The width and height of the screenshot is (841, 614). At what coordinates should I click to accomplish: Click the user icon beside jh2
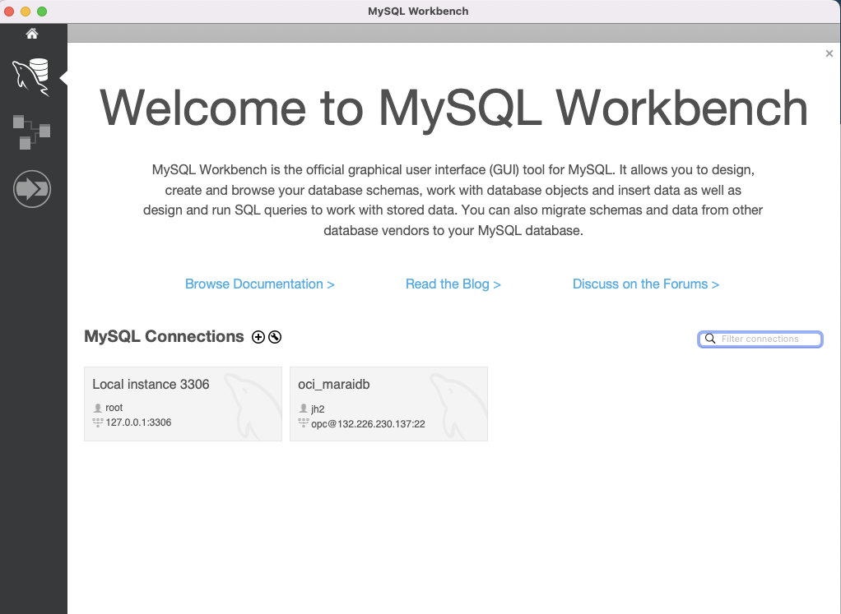point(303,409)
